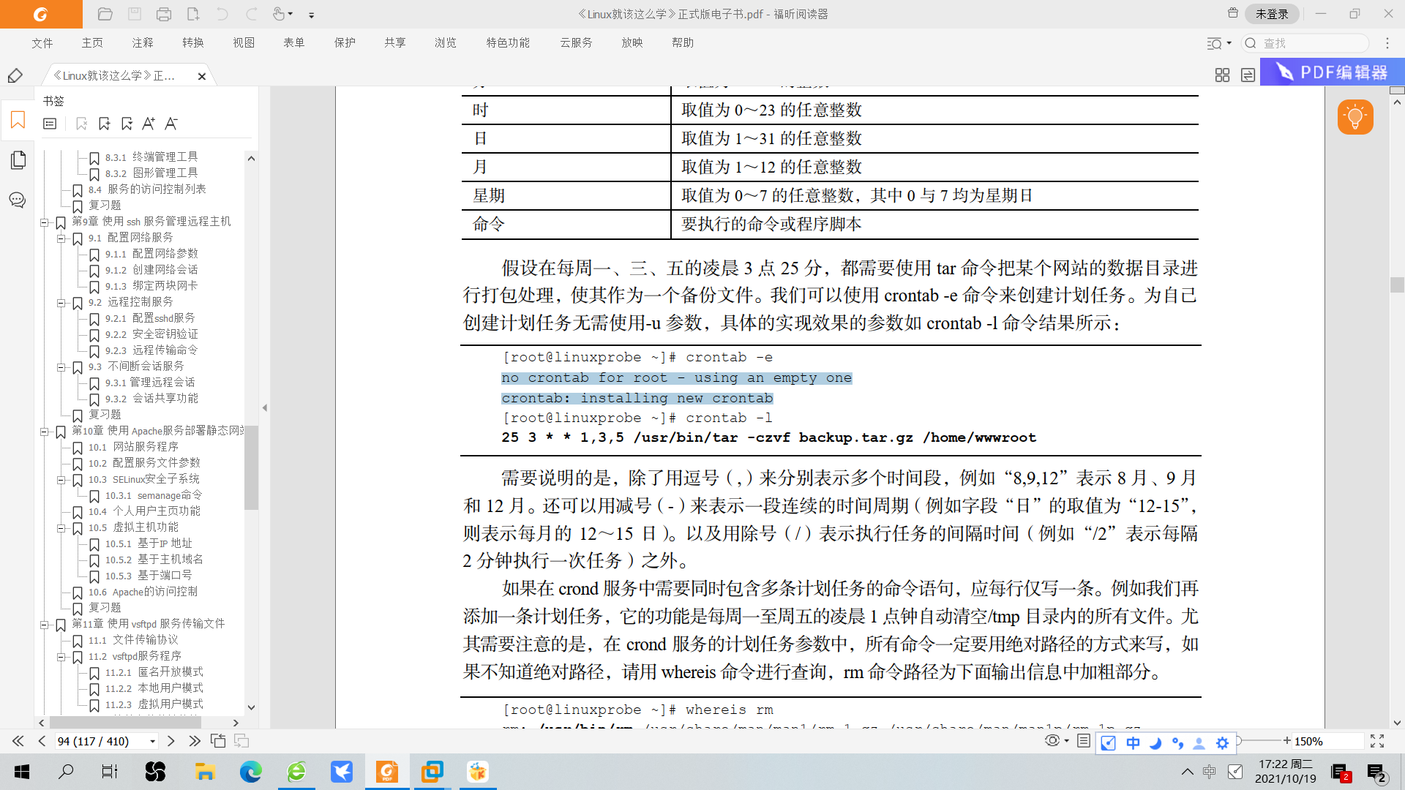Close the Linux就该这么学 document tab
This screenshot has height=790, width=1405.
coord(202,76)
